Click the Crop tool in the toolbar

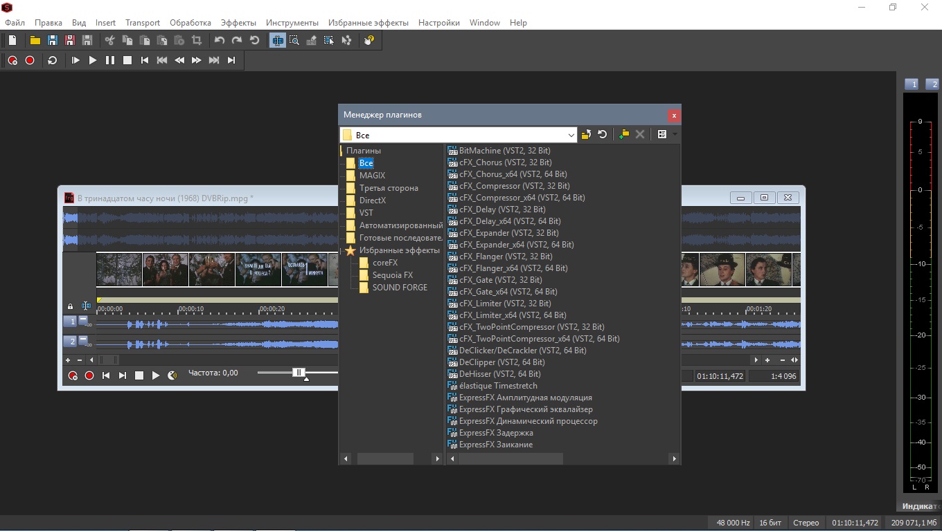197,41
